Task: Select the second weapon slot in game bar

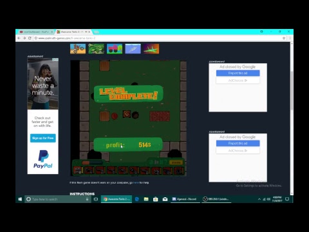Action: pos(89,170)
